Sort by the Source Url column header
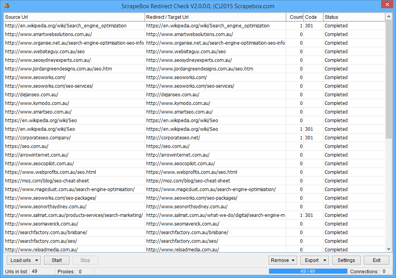The width and height of the screenshot is (396, 278). click(x=74, y=17)
